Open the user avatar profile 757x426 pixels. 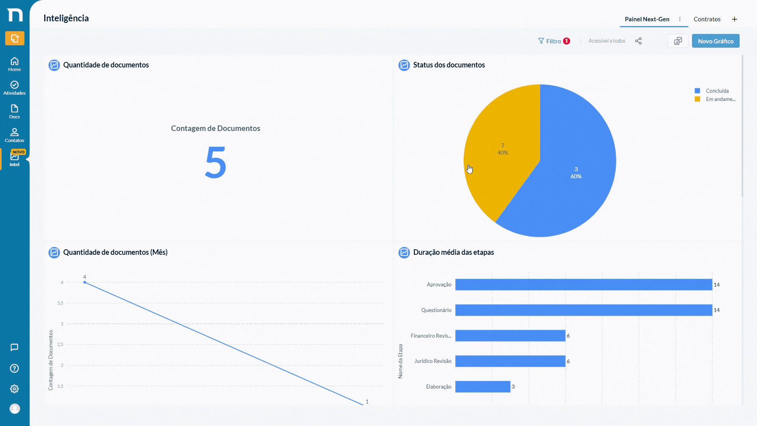(x=15, y=409)
